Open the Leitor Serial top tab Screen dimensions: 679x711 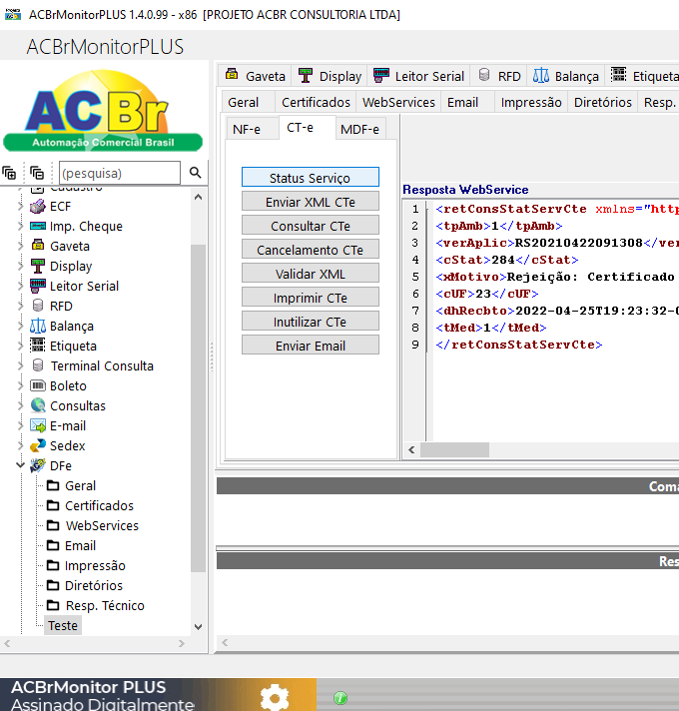418,76
